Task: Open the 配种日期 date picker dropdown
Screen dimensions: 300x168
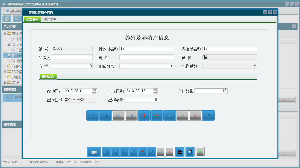Action: pyautogui.click(x=95, y=91)
